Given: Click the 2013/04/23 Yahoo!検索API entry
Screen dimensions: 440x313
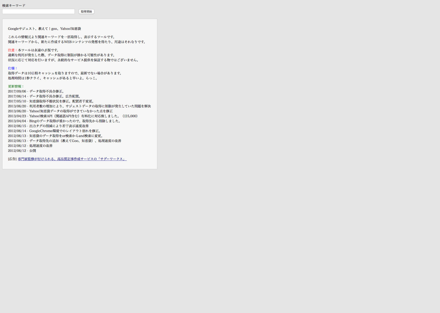Looking at the screenshot, I should click(73, 116).
